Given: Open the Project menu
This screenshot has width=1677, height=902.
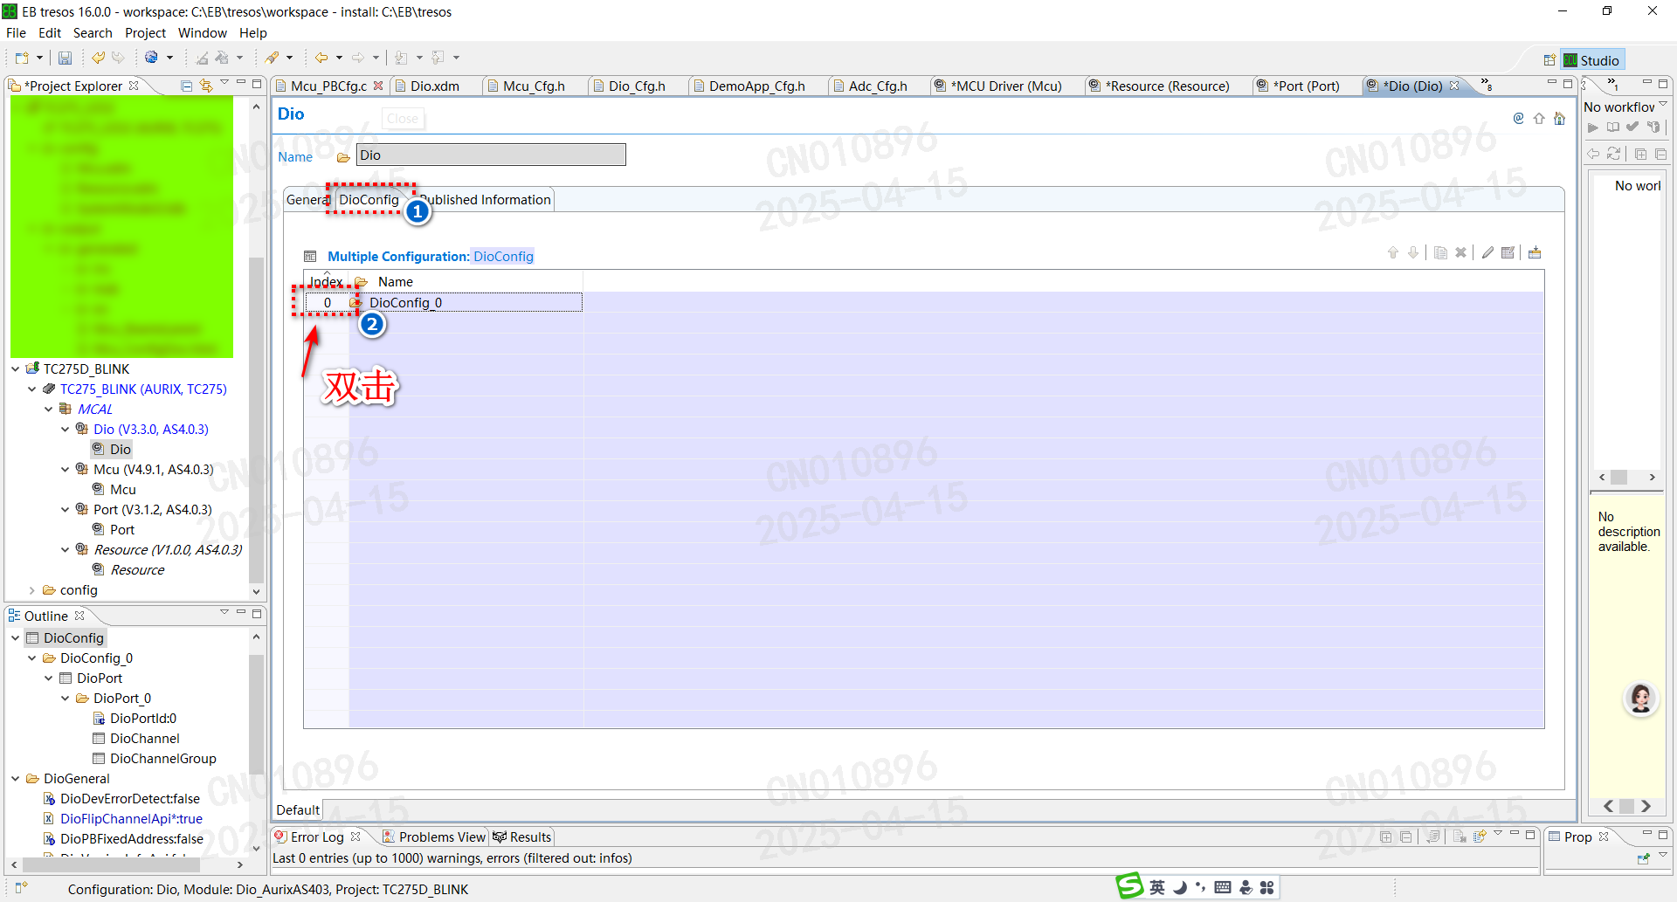Looking at the screenshot, I should (x=145, y=33).
